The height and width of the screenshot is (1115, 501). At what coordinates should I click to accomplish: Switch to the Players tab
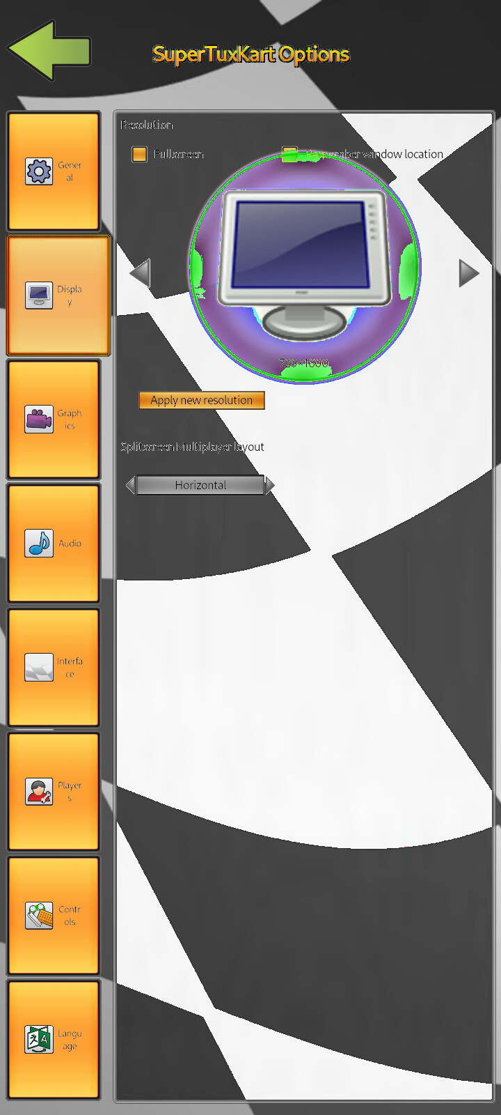[54, 792]
